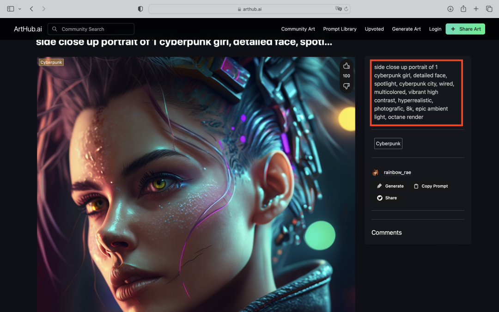Click the Copy Prompt clipboard icon
The height and width of the screenshot is (312, 499).
pos(416,186)
